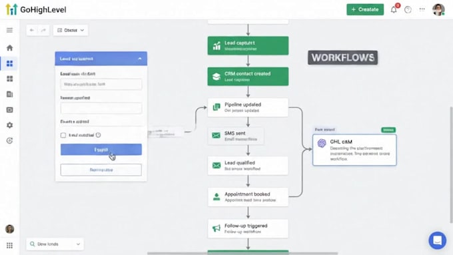The image size is (453, 255).
Task: Click the envelope icon on SMS sent
Action: (x=216, y=135)
